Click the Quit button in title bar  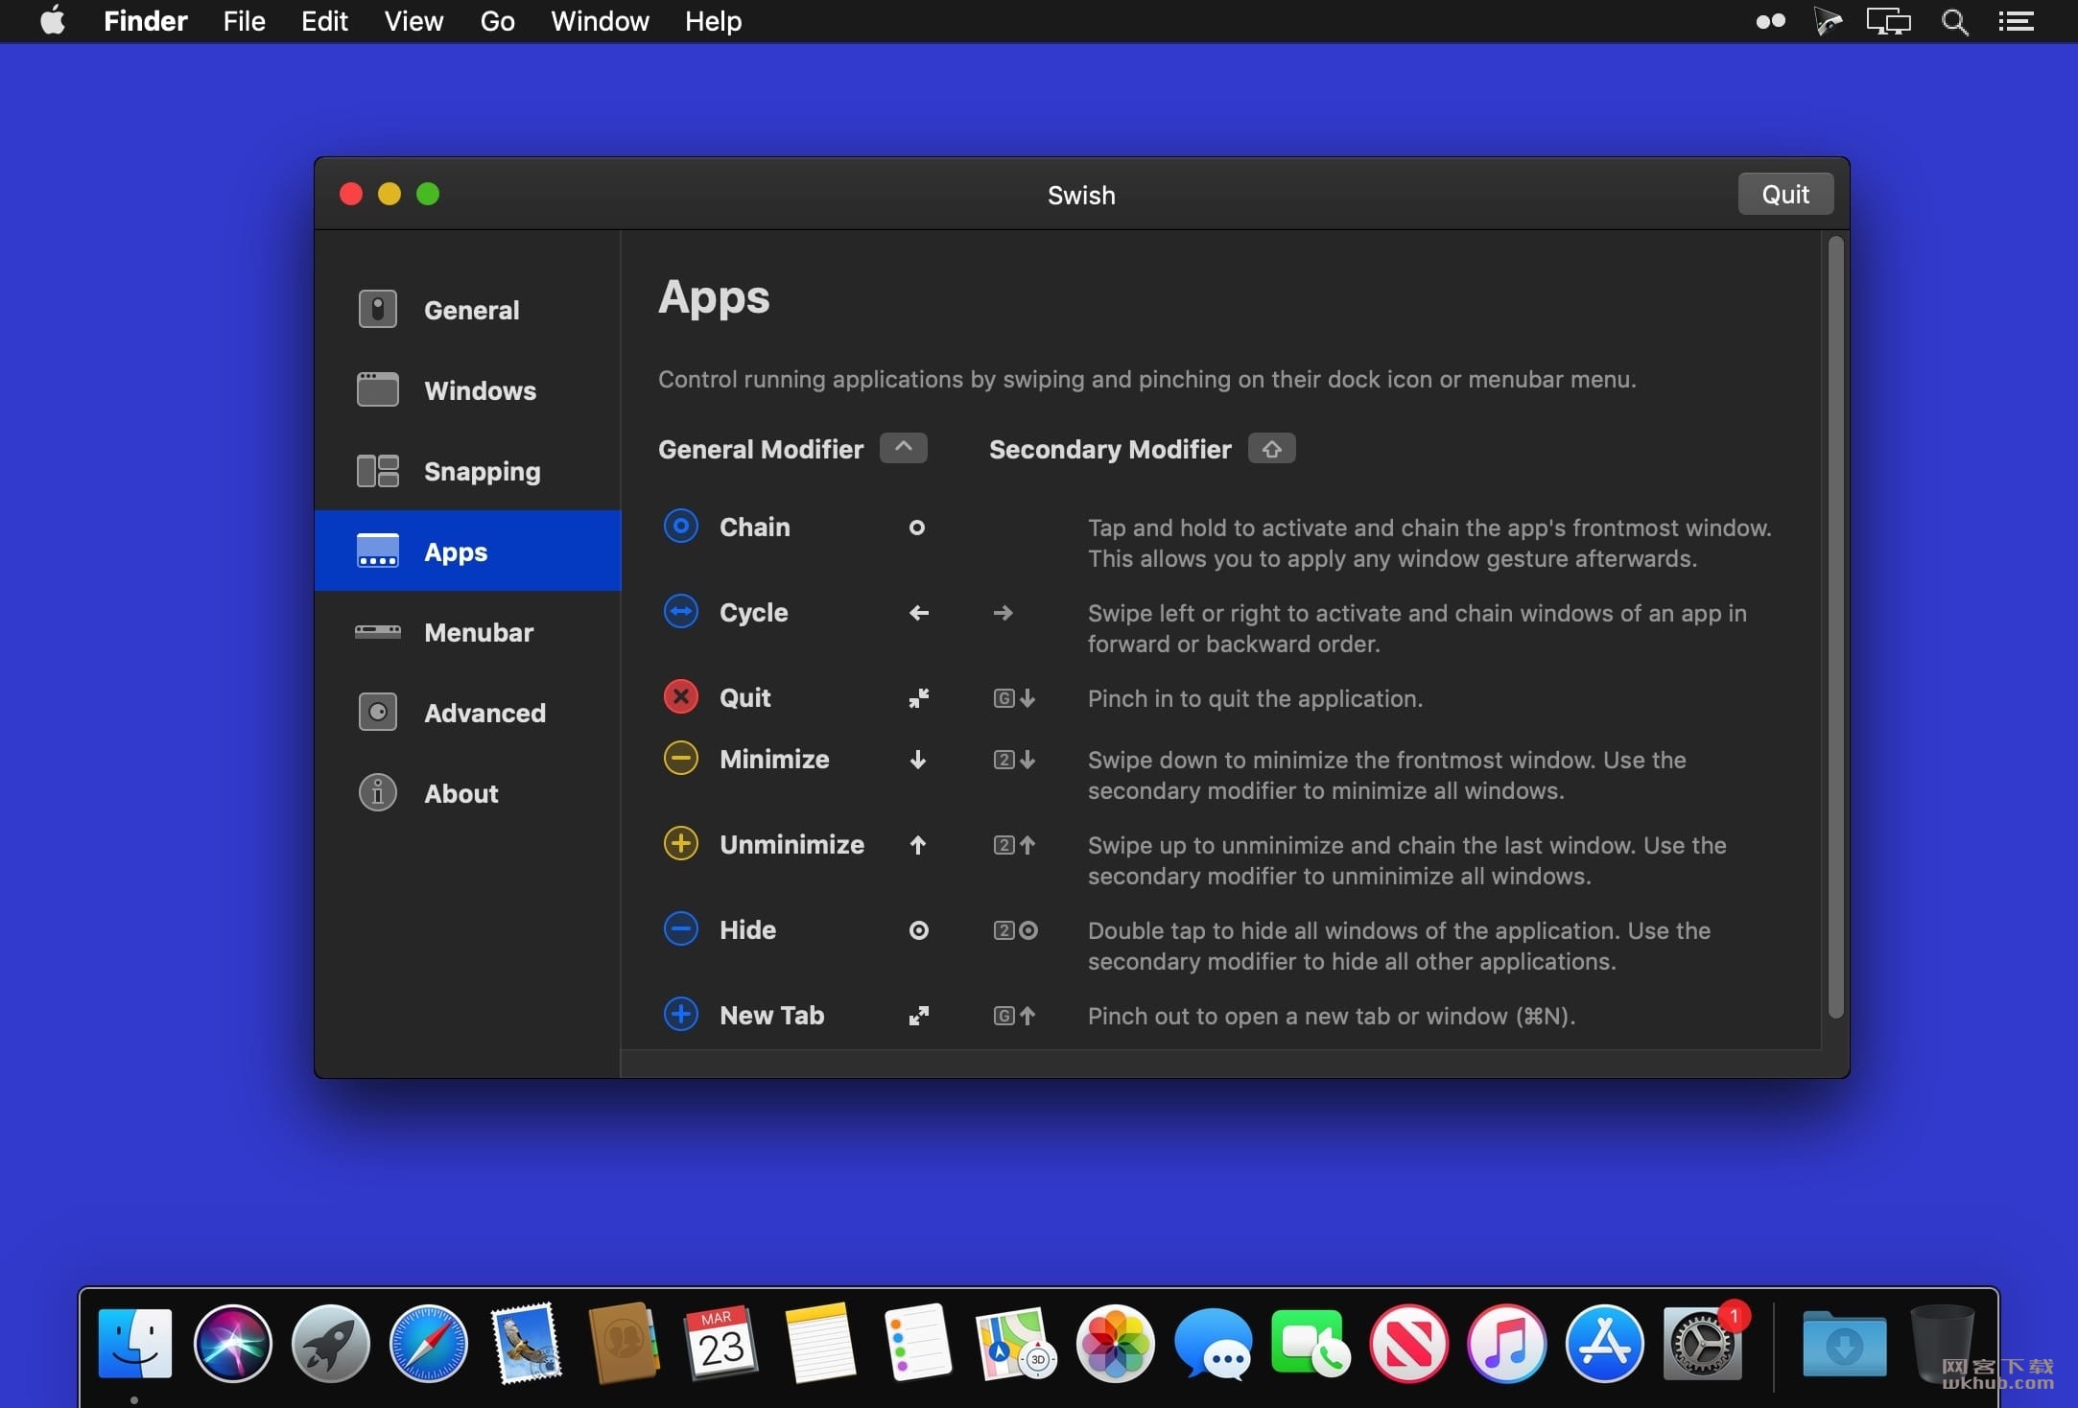1785,195
